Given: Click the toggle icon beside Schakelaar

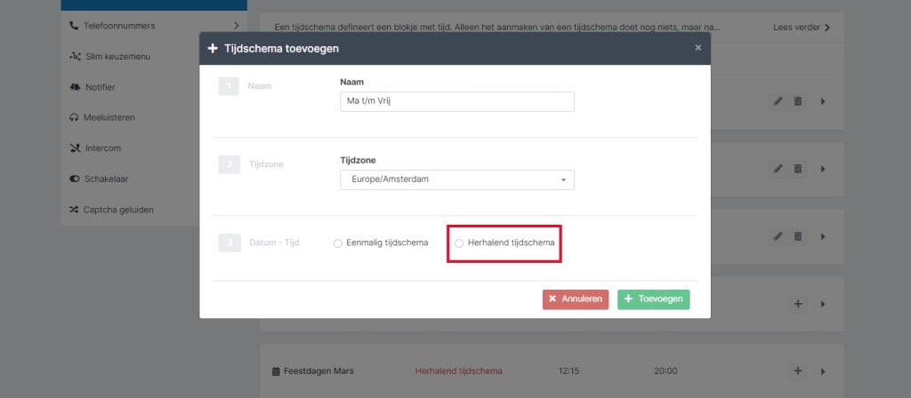Looking at the screenshot, I should [75, 179].
